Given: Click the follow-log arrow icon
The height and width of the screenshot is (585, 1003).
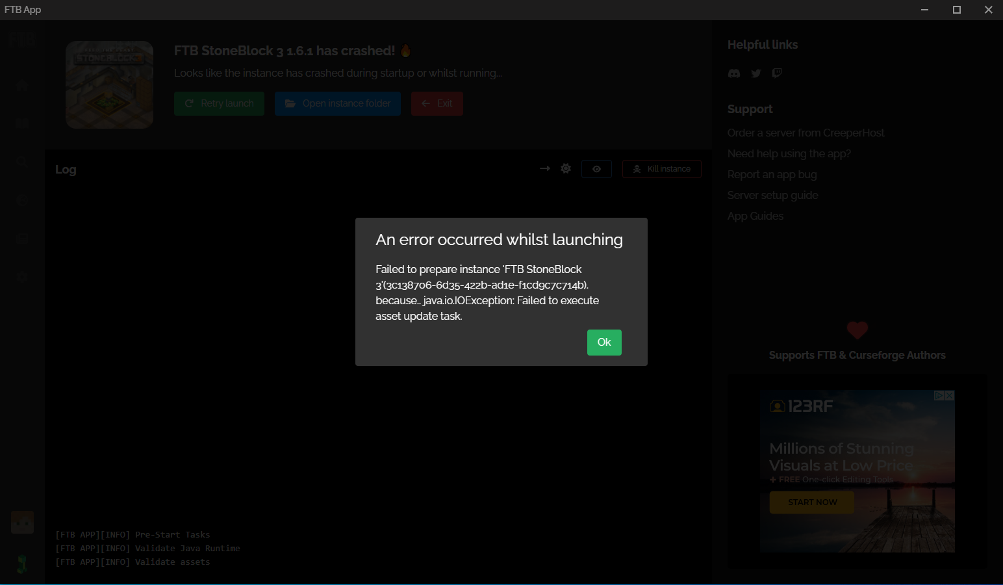Looking at the screenshot, I should [544, 168].
